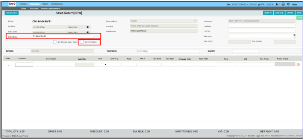This screenshot has height=139, width=304.
Task: Click the BACK button
Action: click(299, 13)
